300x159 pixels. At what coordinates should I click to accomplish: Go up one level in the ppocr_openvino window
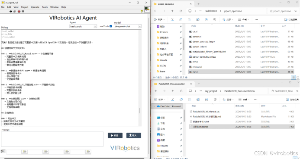click(x=172, y=11)
